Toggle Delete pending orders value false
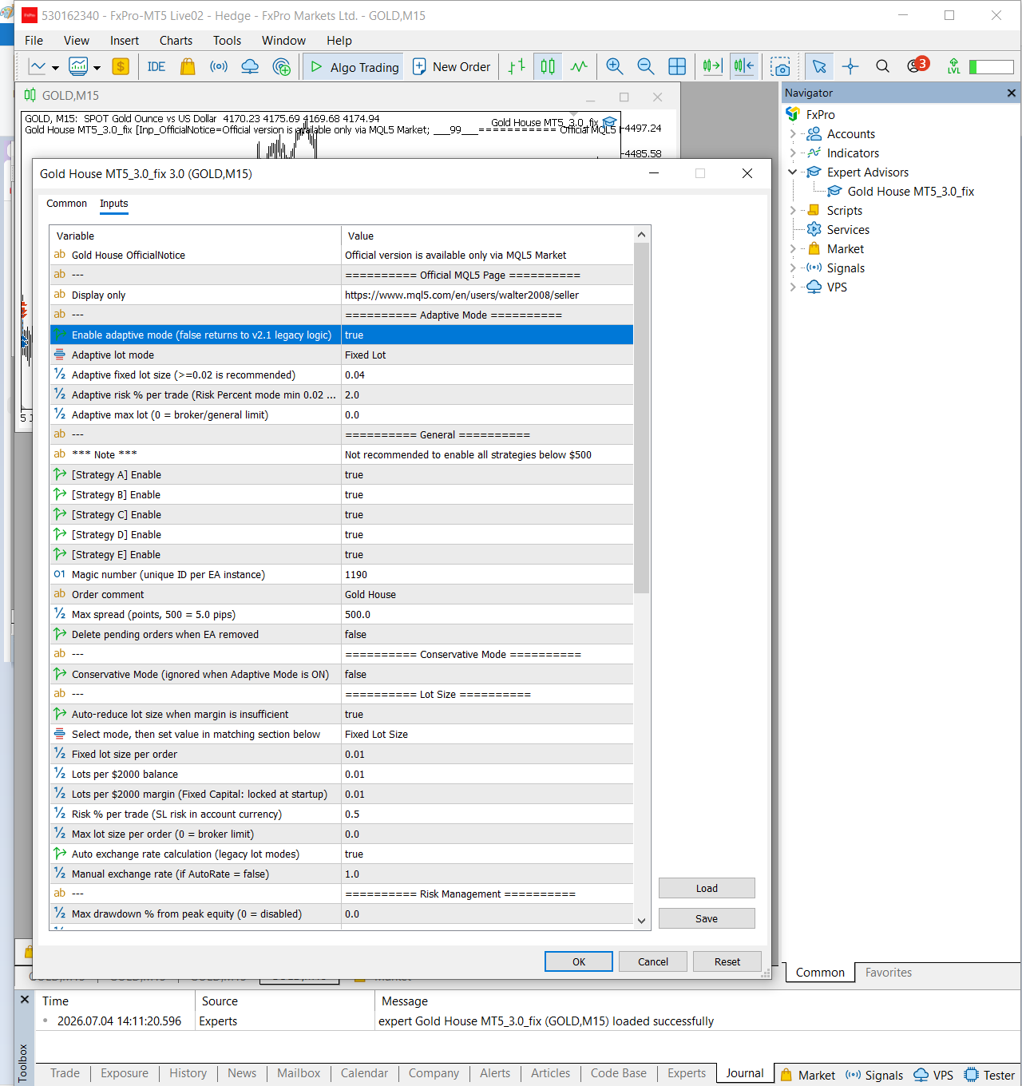 487,635
